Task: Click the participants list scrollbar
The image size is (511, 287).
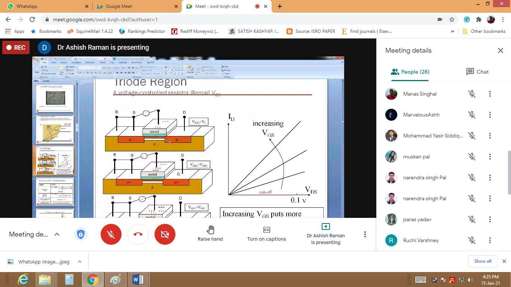Action: 509,172
